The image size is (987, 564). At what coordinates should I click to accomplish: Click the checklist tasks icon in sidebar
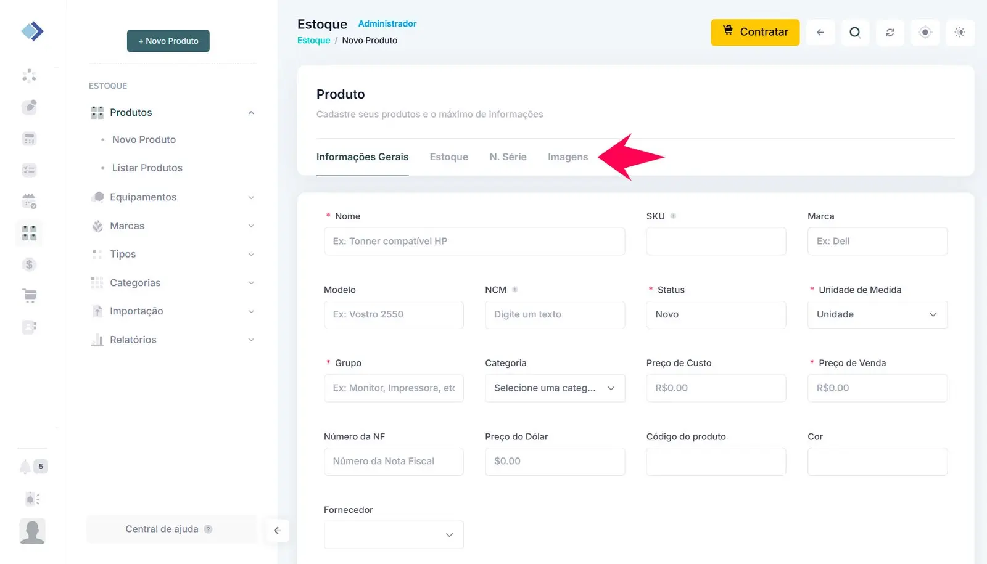[x=29, y=170]
